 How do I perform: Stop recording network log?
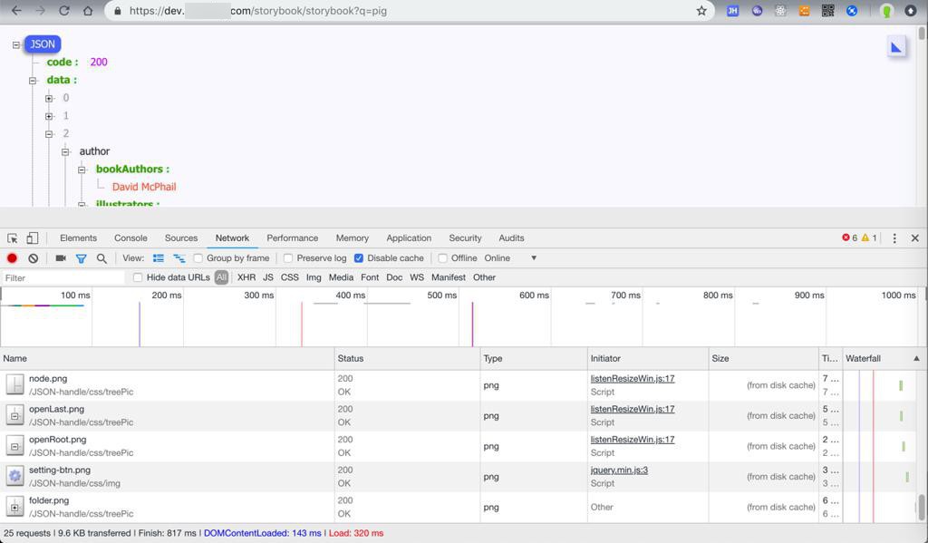click(x=12, y=258)
